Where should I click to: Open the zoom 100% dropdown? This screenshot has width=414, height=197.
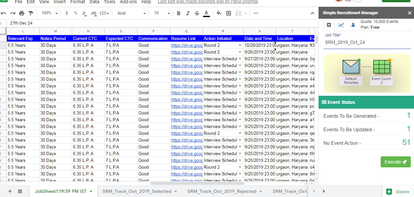coord(49,13)
